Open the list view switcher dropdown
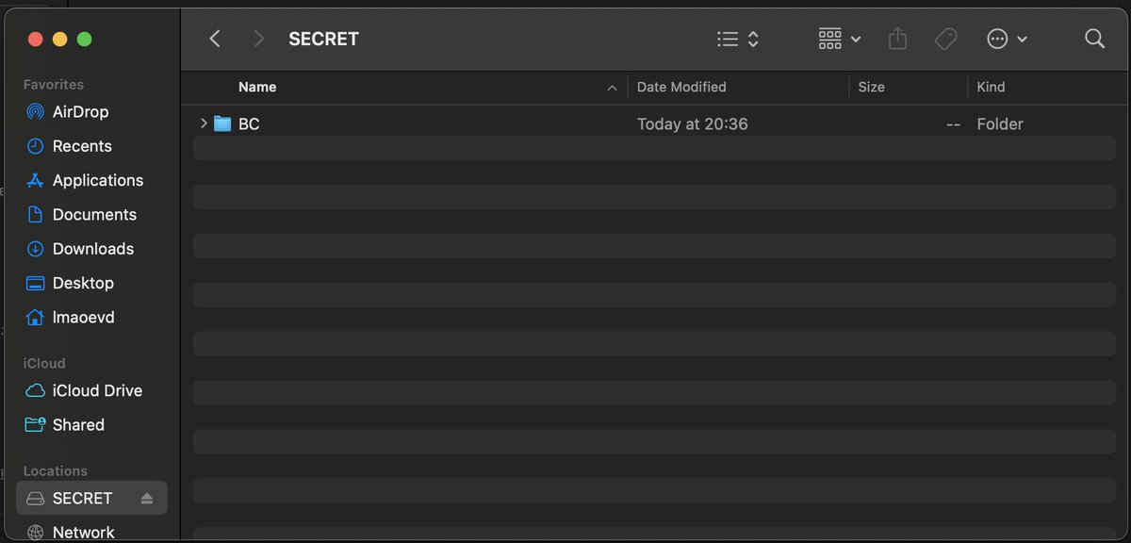Image resolution: width=1131 pixels, height=543 pixels. point(738,39)
